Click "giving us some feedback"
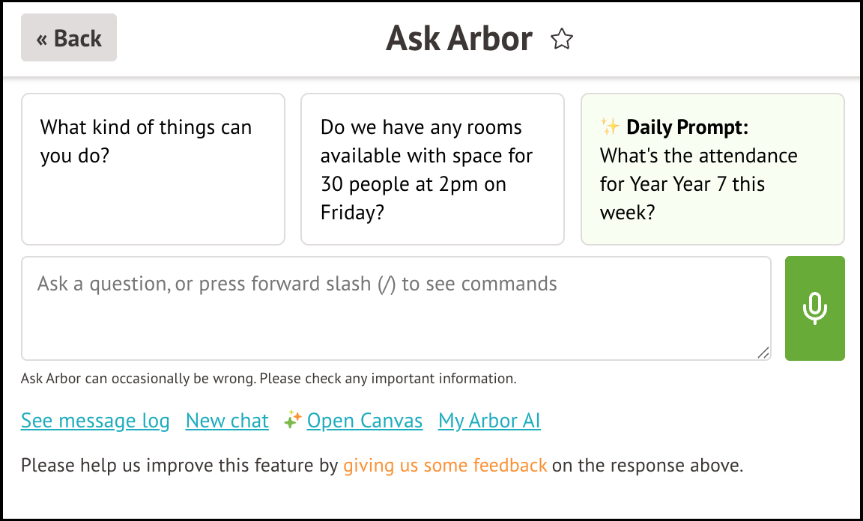The image size is (863, 521). 445,465
